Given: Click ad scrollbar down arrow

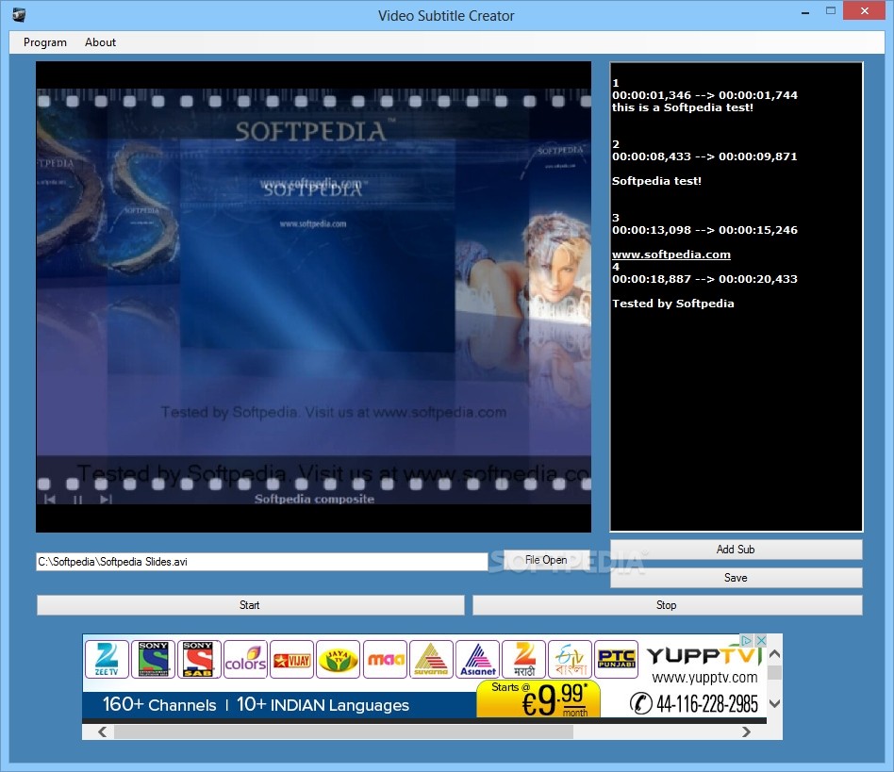Looking at the screenshot, I should point(774,704).
